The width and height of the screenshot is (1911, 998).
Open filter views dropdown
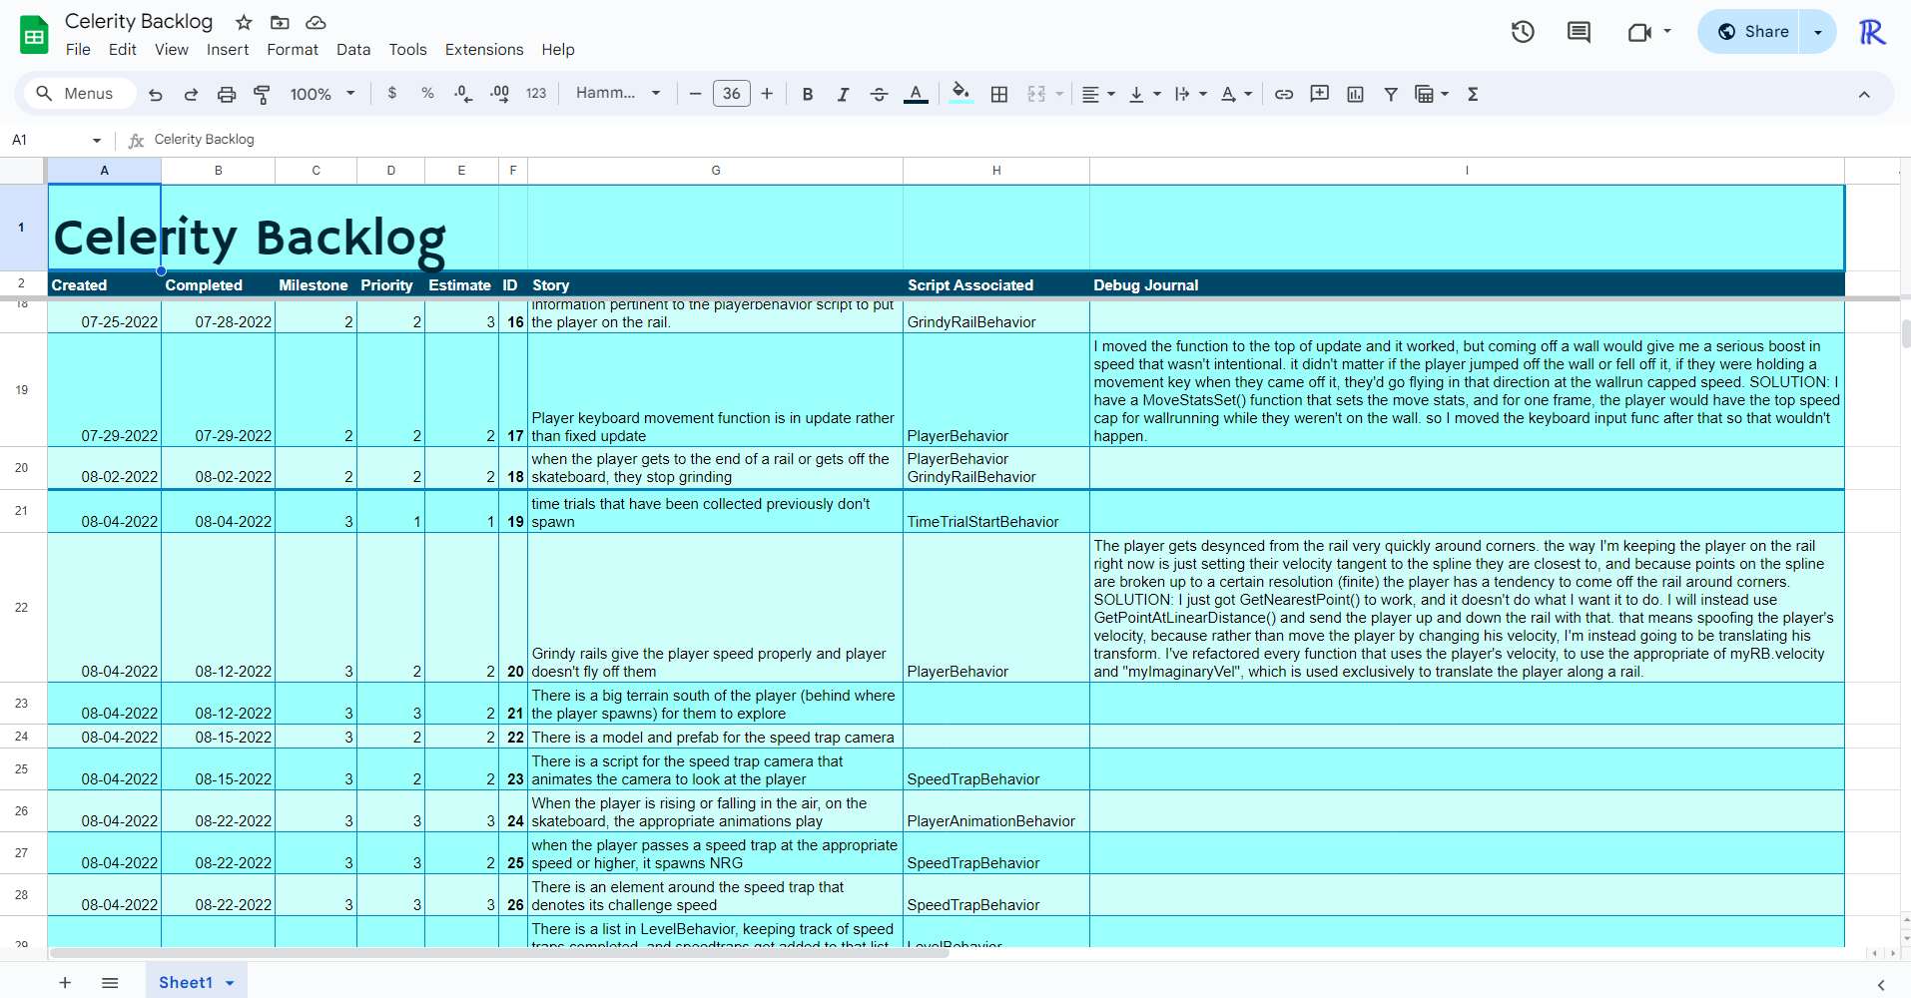point(1432,94)
